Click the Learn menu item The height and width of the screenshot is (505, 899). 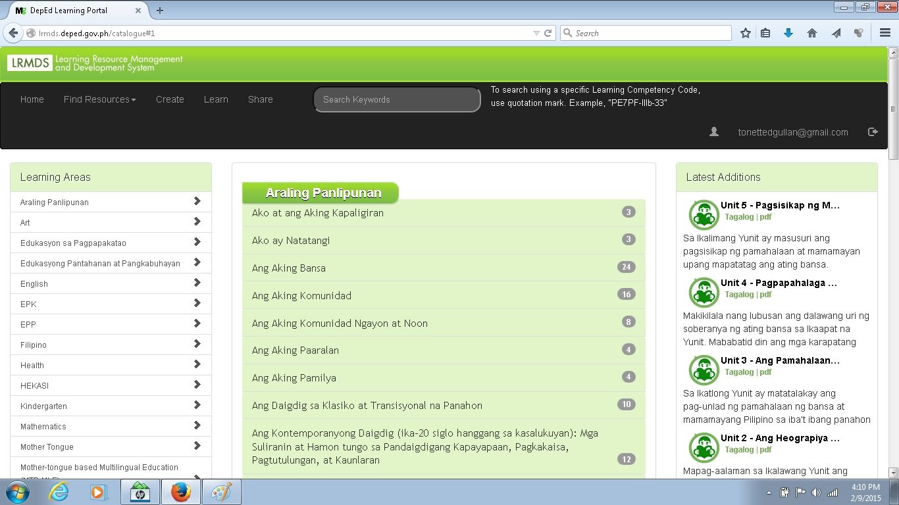[x=216, y=99]
